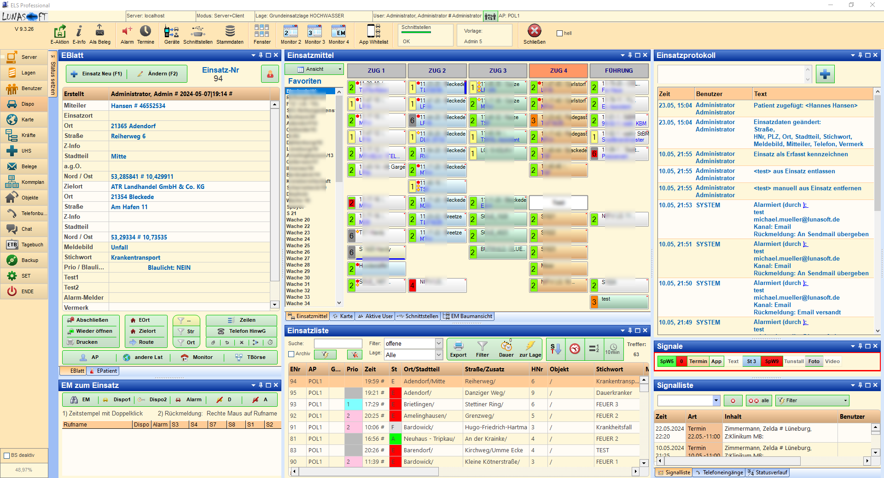Click the Schließen red X icon
Screen dimensions: 884x478
click(534, 31)
